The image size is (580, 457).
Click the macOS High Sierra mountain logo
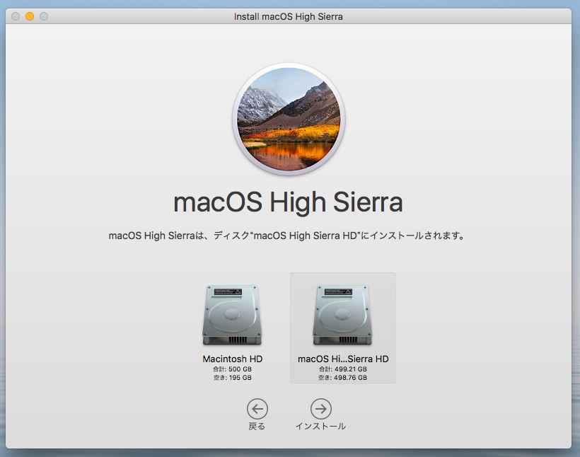tap(289, 119)
